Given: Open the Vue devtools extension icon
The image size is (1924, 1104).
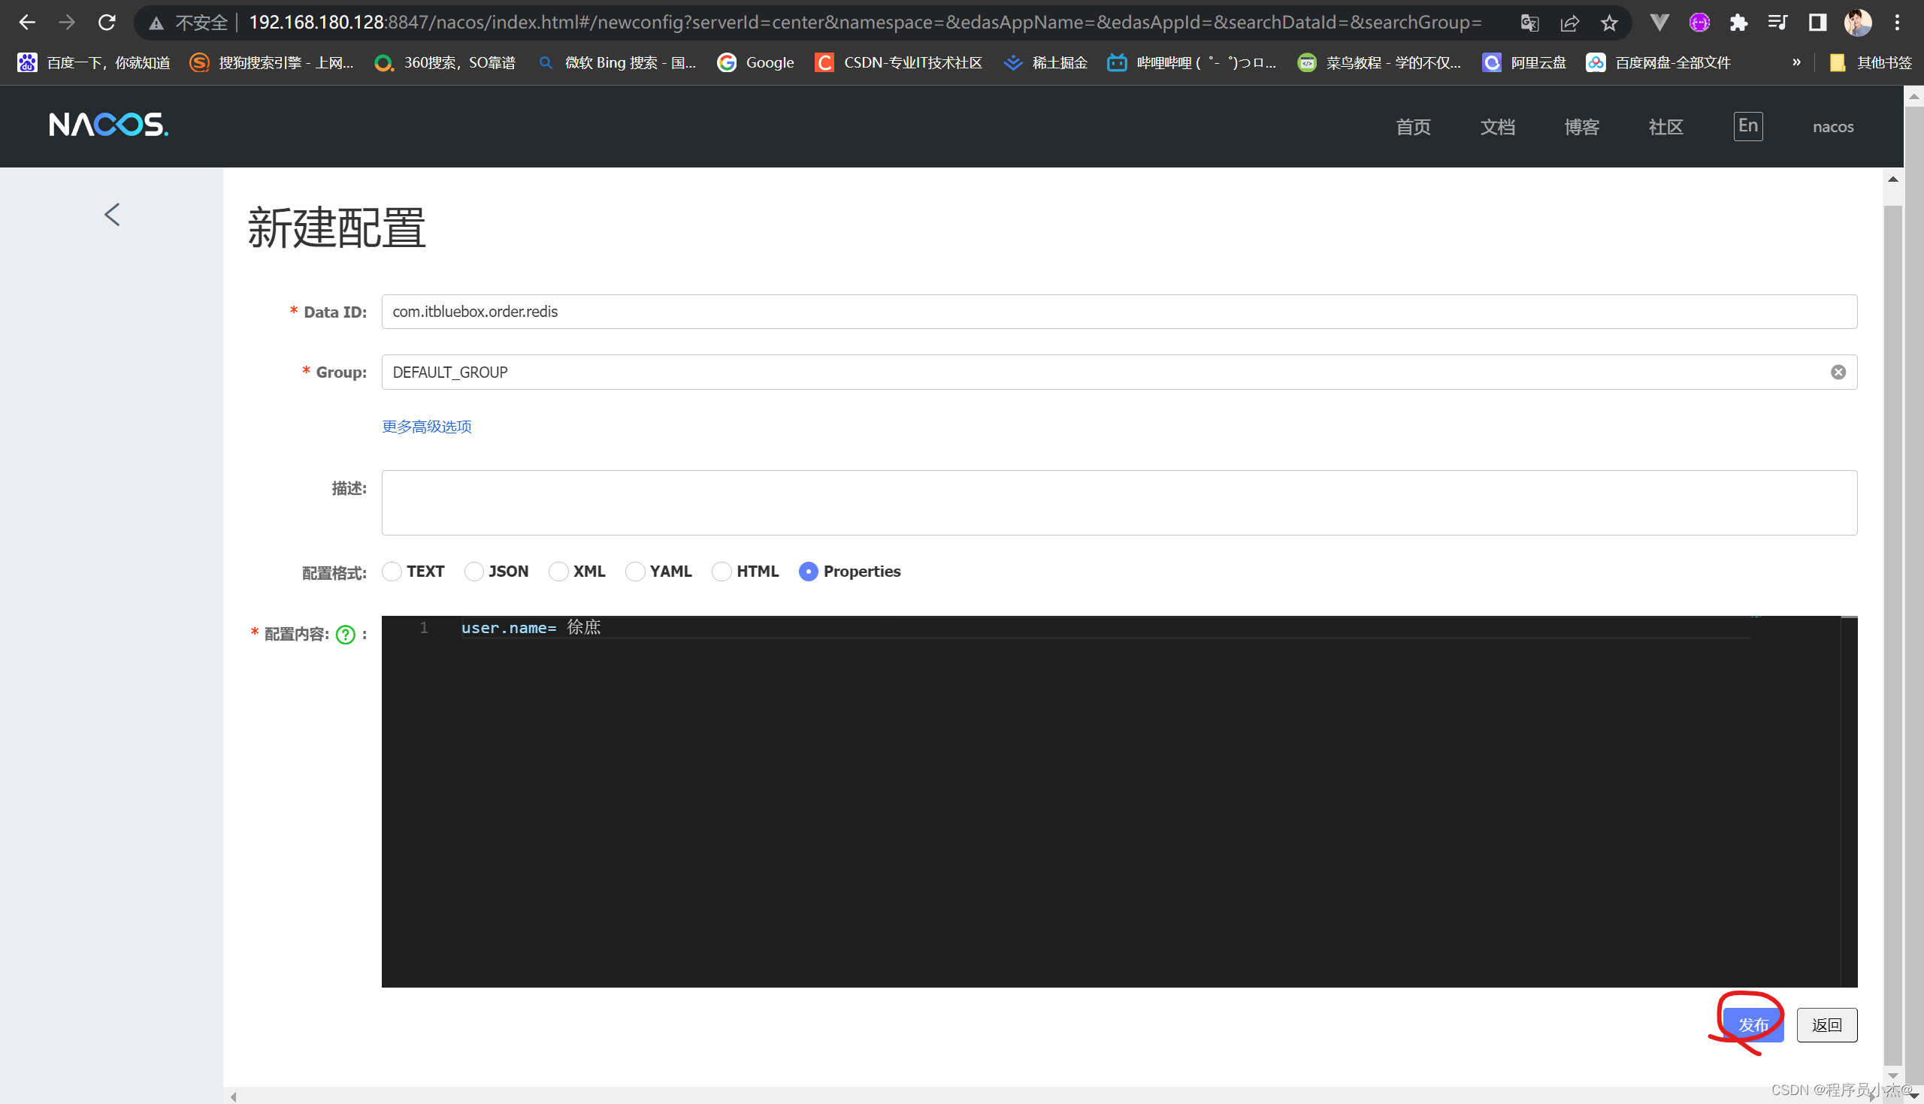Looking at the screenshot, I should (x=1659, y=23).
